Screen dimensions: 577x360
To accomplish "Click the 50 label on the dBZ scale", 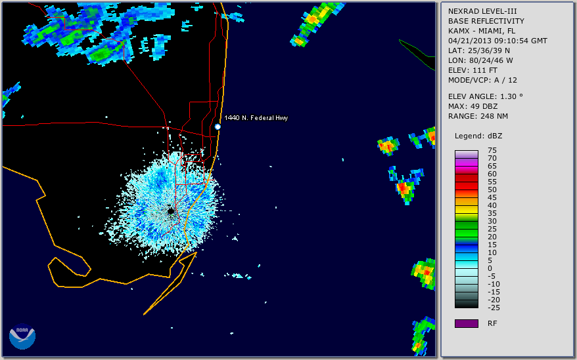I will [492, 190].
